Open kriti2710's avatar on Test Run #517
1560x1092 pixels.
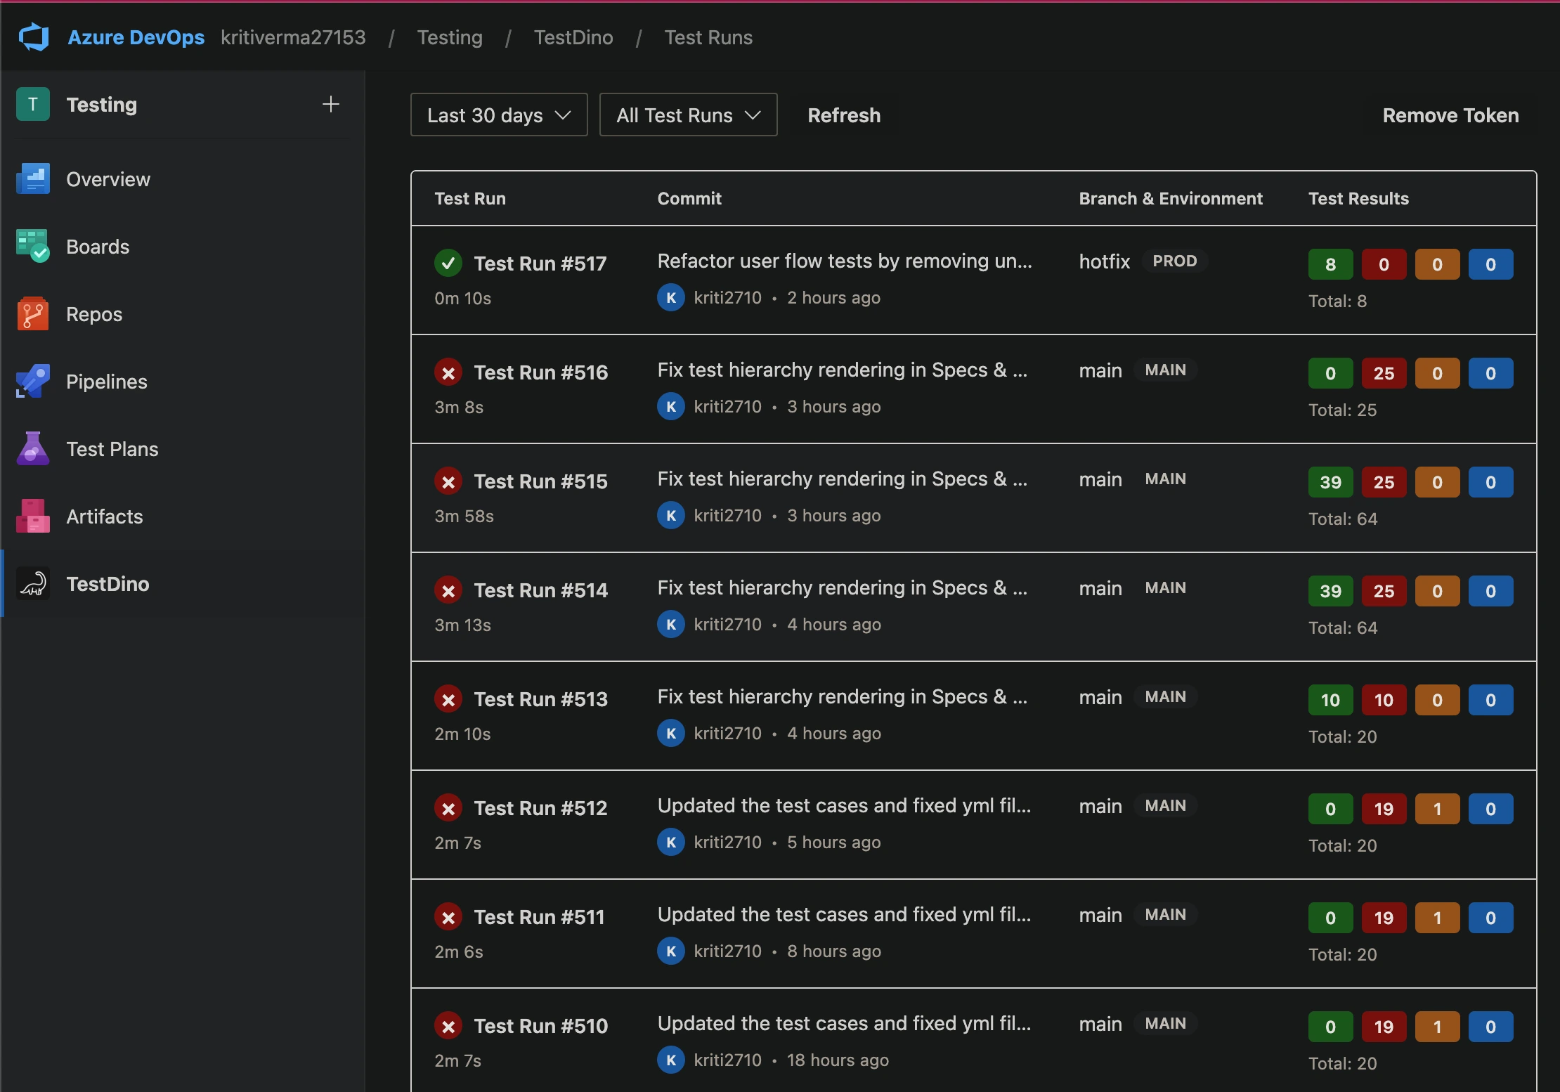[x=670, y=297]
